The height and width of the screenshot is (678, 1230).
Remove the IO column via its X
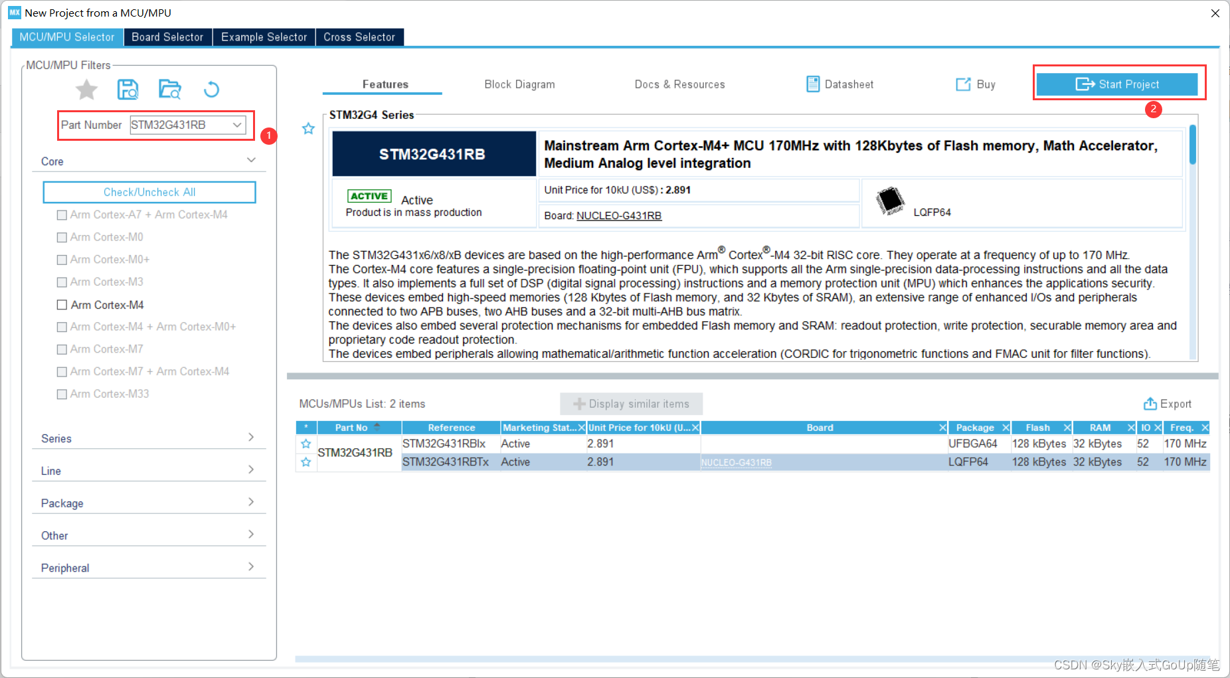(1158, 428)
